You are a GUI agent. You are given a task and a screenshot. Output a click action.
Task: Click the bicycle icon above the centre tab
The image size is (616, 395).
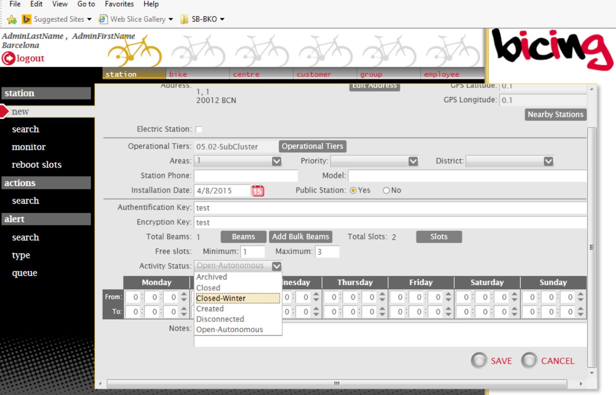tap(262, 51)
